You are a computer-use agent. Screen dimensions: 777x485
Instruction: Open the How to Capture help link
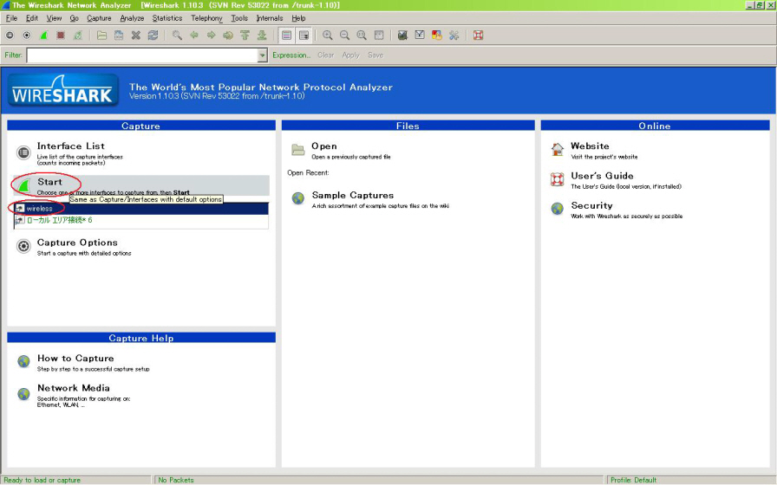pyautogui.click(x=75, y=359)
